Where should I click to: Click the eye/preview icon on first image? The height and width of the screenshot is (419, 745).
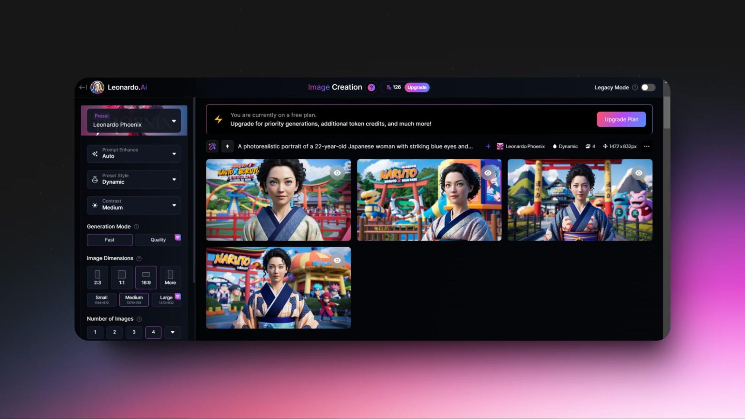coord(337,173)
